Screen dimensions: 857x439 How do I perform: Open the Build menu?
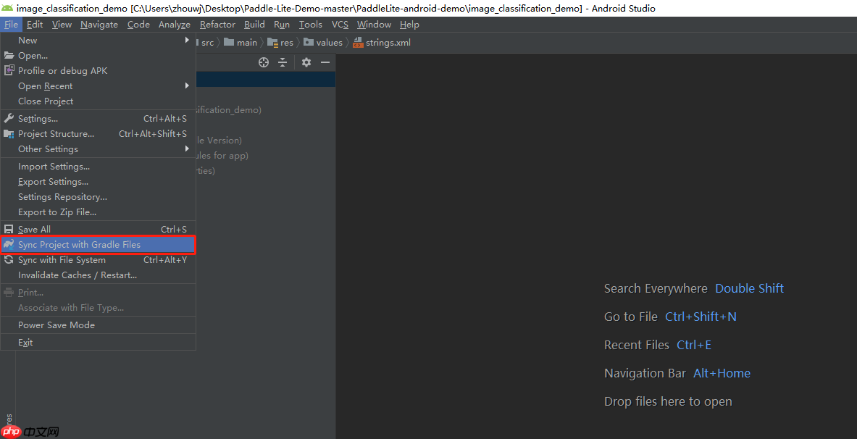pyautogui.click(x=254, y=25)
